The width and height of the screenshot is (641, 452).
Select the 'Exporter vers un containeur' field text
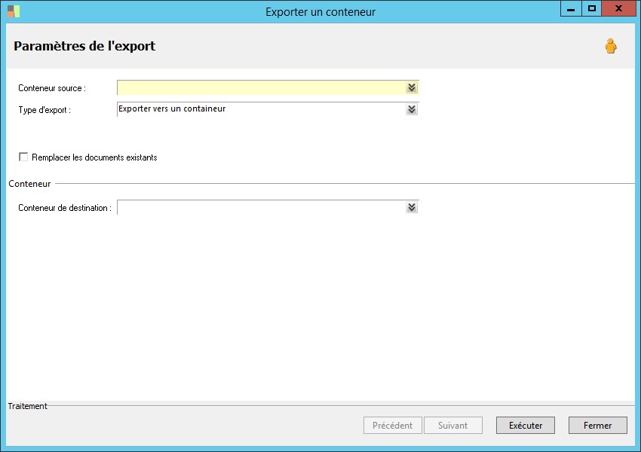pyautogui.click(x=172, y=109)
